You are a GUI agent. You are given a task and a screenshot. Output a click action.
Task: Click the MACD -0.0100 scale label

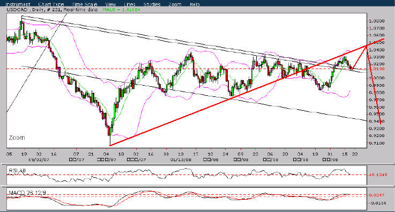[377, 203]
